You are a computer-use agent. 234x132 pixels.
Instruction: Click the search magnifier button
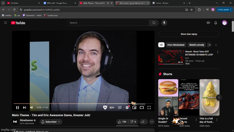click(x=154, y=23)
